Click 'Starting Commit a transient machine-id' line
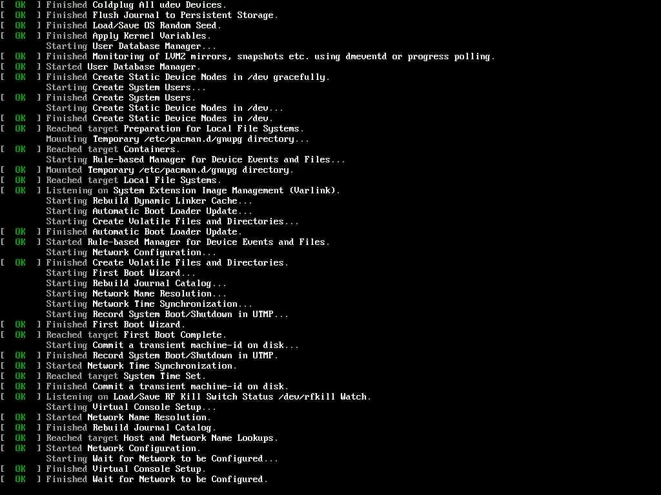This screenshot has height=495, width=661. tap(172, 345)
